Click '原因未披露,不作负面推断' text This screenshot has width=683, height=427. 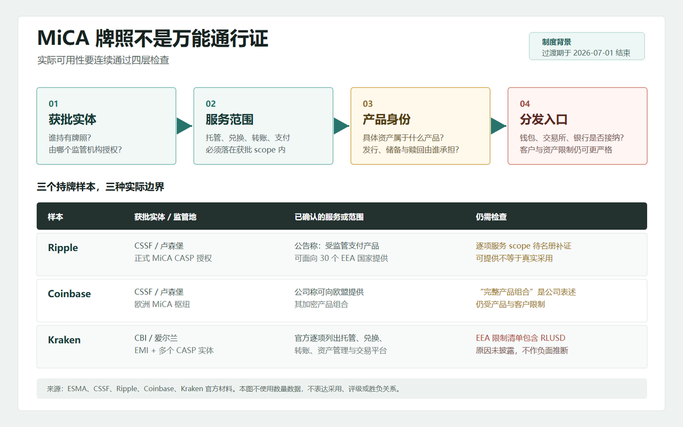tap(522, 350)
